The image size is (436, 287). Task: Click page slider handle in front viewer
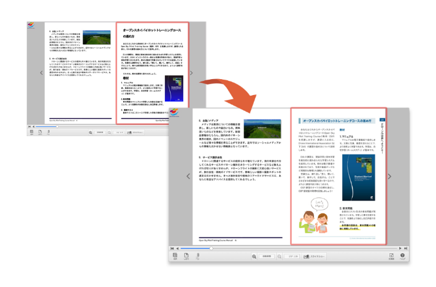(211, 248)
